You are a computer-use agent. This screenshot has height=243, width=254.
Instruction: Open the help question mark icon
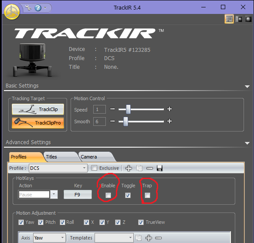coord(38,8)
